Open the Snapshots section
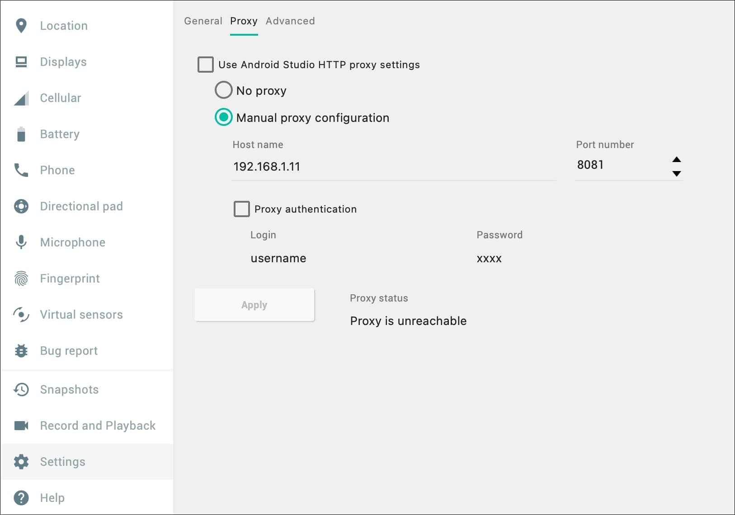The height and width of the screenshot is (515, 735). click(69, 390)
